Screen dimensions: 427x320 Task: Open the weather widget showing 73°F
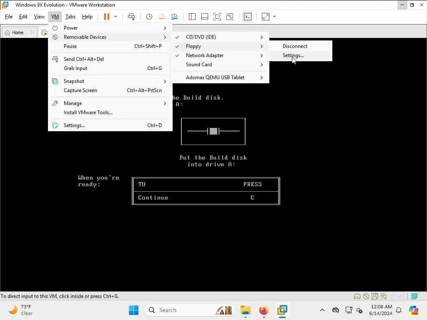click(20, 310)
